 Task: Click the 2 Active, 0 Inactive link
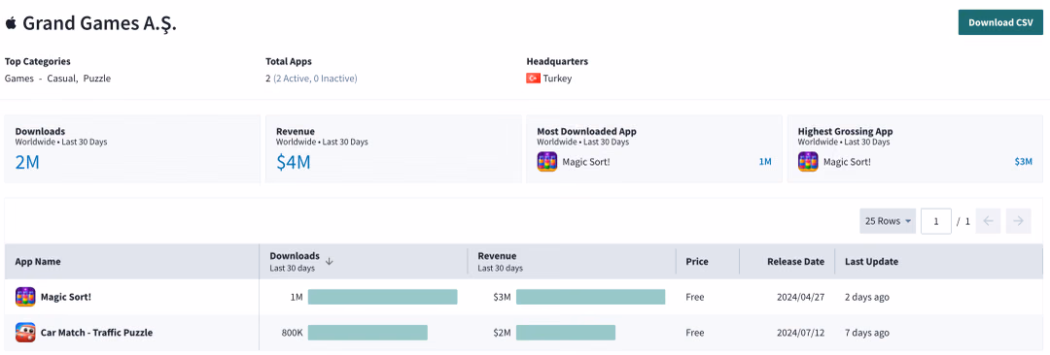(x=315, y=79)
